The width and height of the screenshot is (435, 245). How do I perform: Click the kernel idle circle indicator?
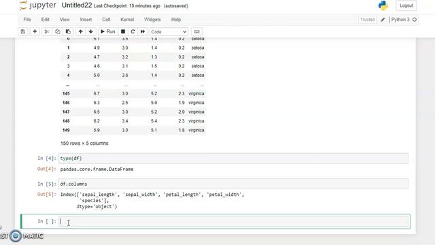(x=415, y=20)
